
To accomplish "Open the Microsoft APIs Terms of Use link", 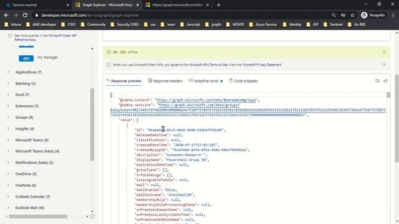I will point(208,65).
